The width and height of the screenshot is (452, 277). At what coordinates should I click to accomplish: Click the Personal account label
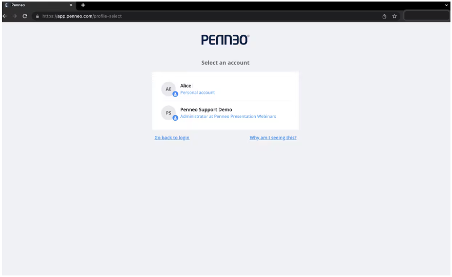click(x=197, y=93)
